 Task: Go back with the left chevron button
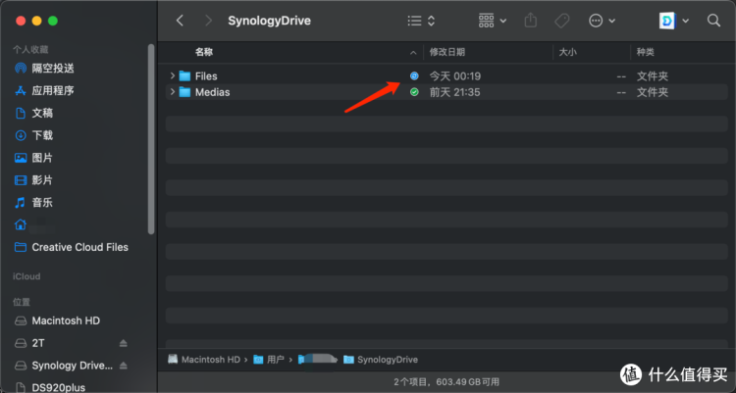click(180, 21)
